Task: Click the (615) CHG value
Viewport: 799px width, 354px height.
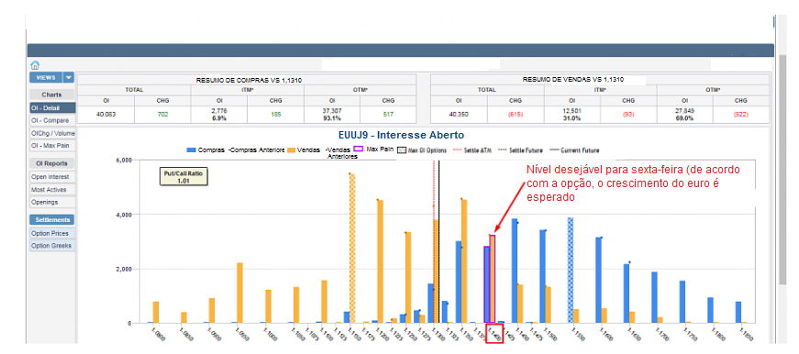Action: click(x=516, y=115)
